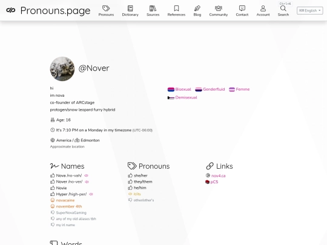The height and width of the screenshot is (245, 327).
Task: Click the globe icon next to America
Action: 52,140
